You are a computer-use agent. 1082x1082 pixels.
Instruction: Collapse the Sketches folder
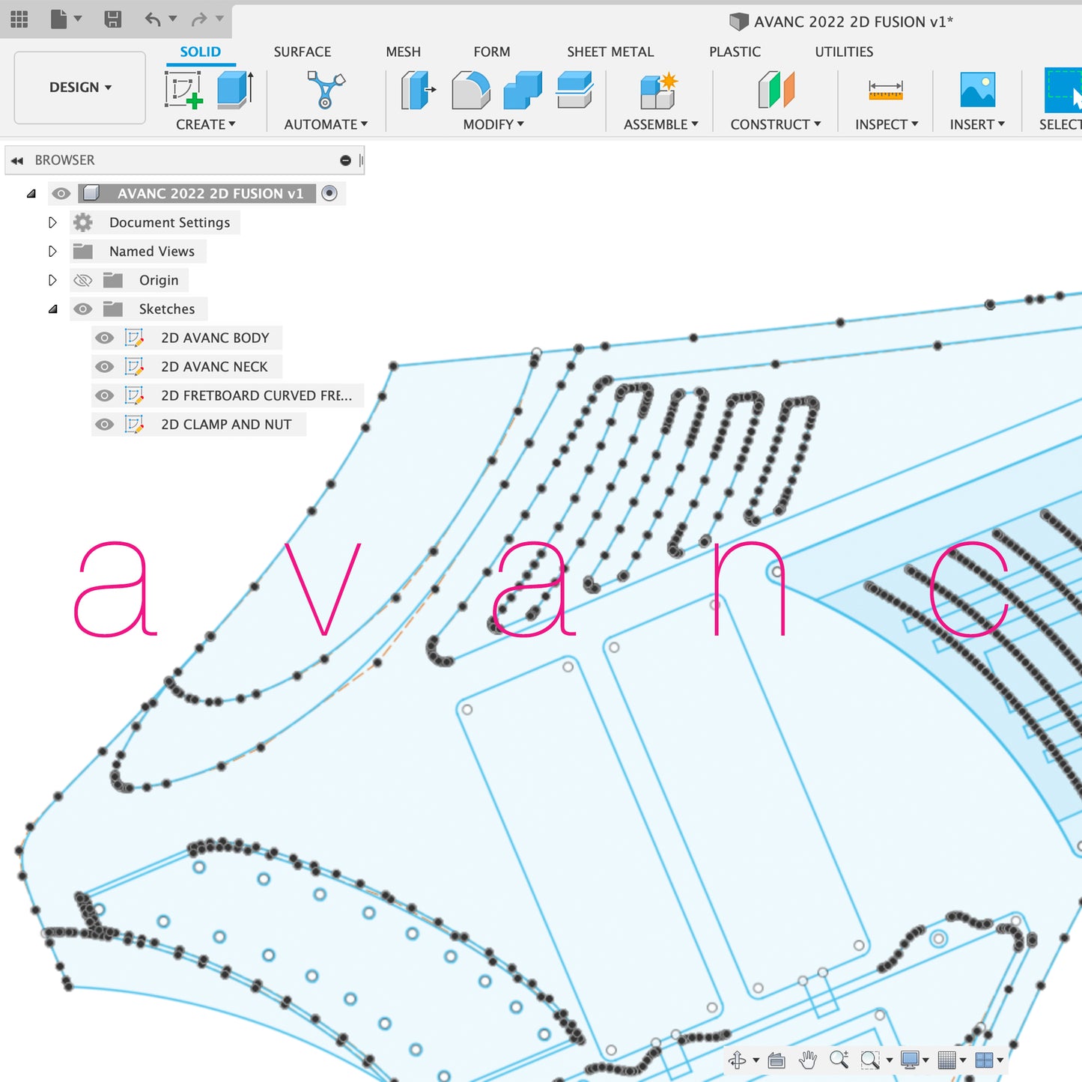point(52,309)
